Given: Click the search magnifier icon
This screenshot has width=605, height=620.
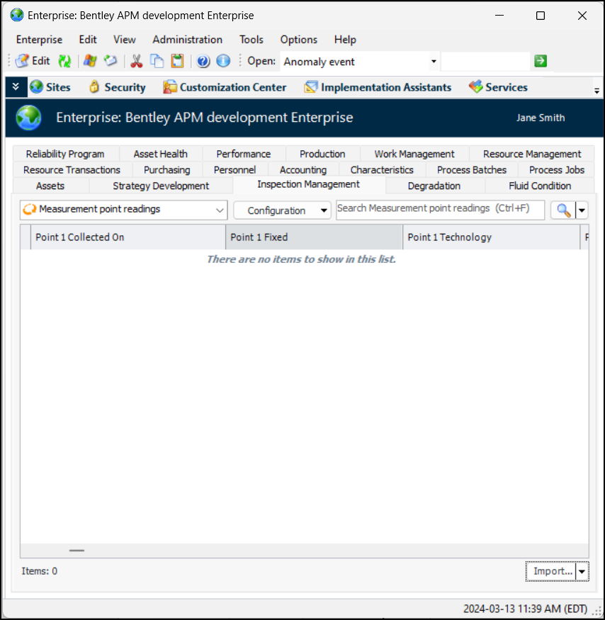Looking at the screenshot, I should (x=563, y=210).
